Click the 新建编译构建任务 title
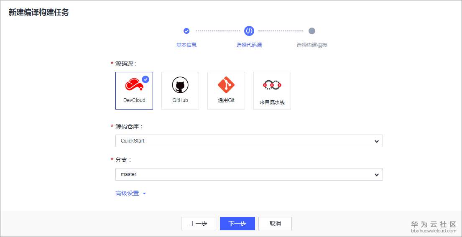The image size is (462, 237). 38,13
